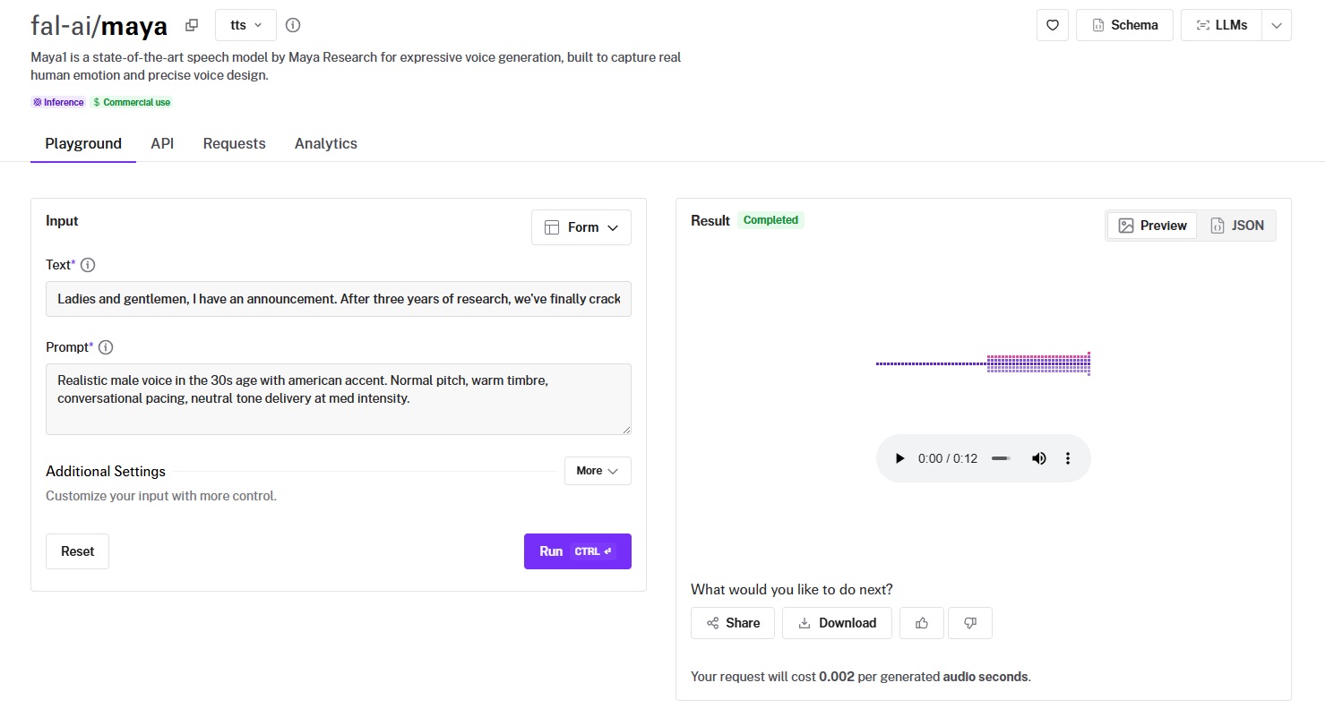1325x717 pixels.
Task: Switch result view to JSON
Action: click(x=1237, y=226)
